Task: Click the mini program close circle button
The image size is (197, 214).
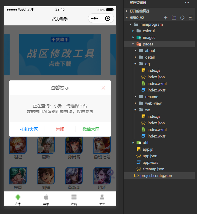Action: tap(107, 19)
